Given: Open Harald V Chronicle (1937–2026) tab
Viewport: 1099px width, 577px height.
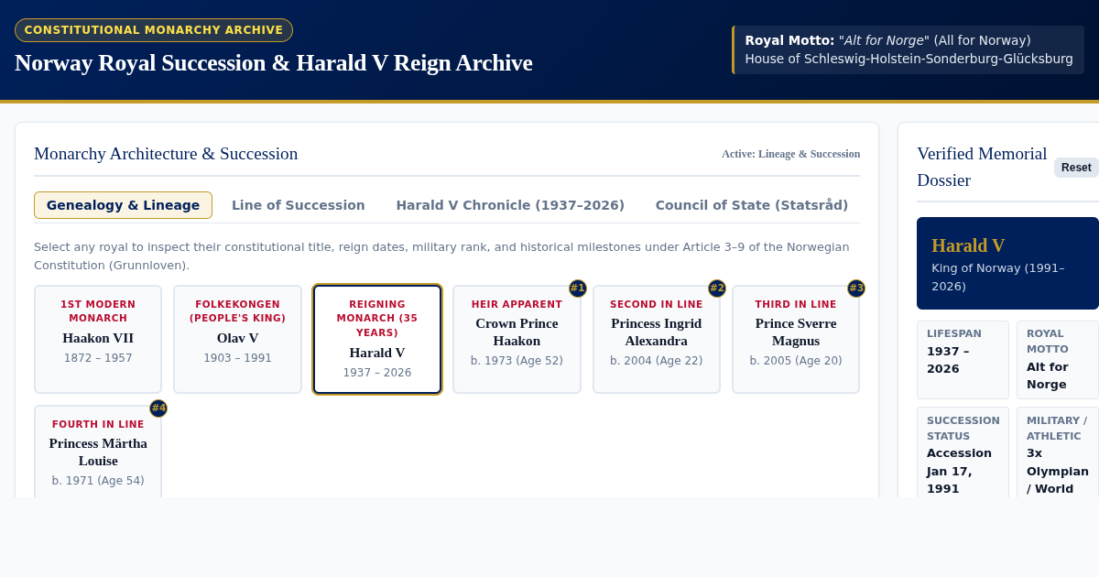Looking at the screenshot, I should (510, 205).
